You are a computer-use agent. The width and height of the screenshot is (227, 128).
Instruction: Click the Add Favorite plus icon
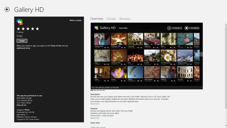(x=169, y=28)
